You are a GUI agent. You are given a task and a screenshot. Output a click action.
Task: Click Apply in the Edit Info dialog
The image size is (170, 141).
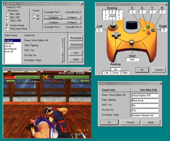click(x=151, y=122)
